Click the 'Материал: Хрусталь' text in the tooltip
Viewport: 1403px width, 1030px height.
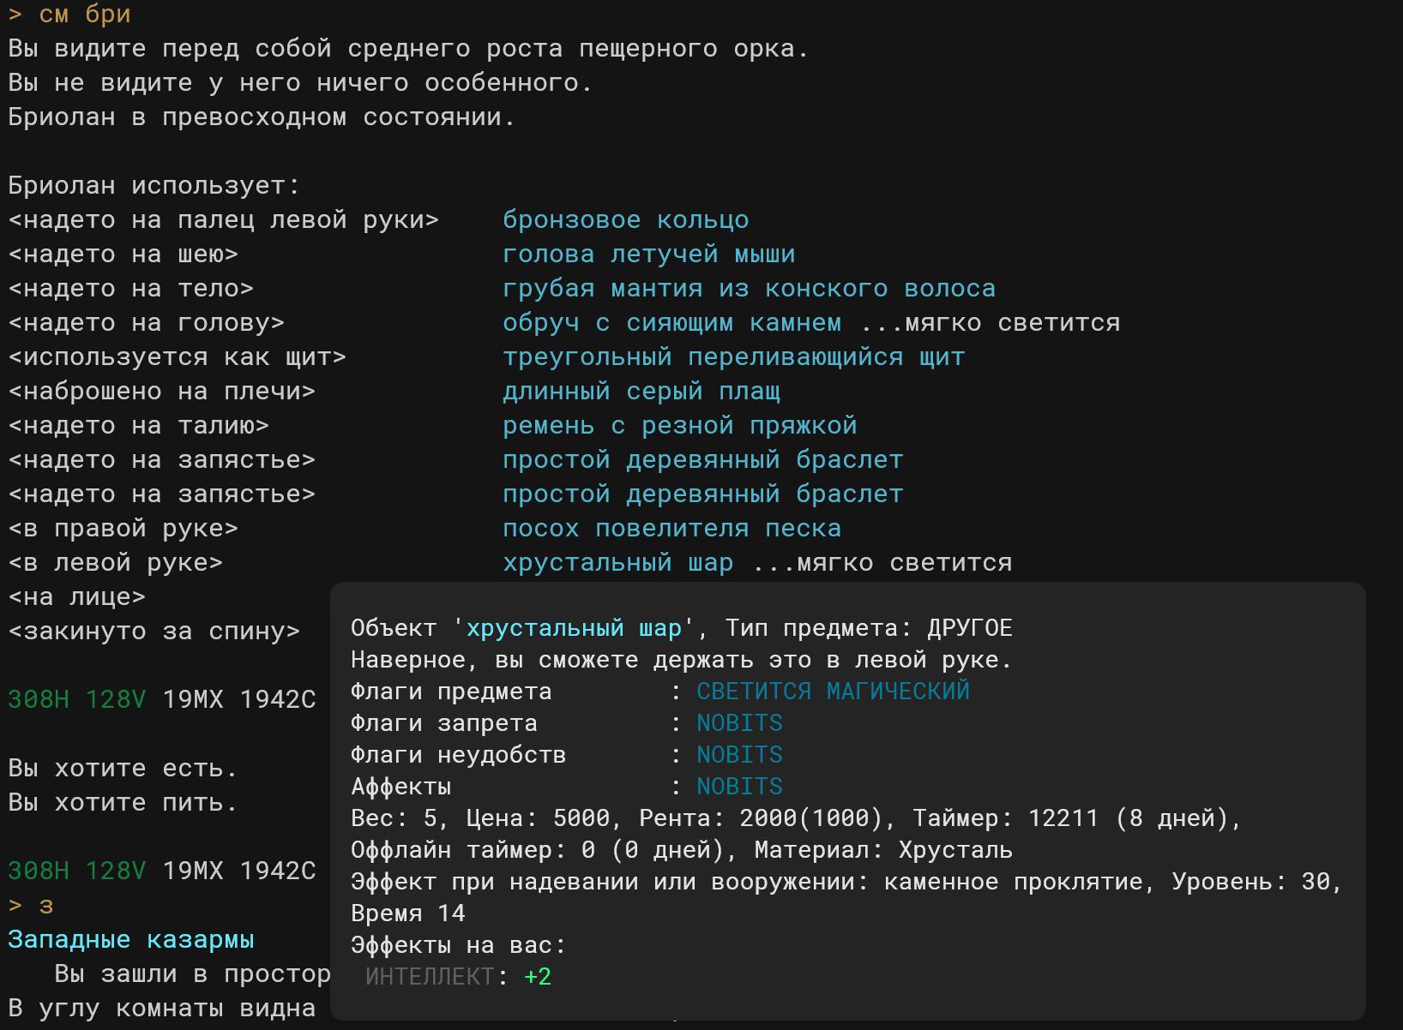click(x=883, y=850)
